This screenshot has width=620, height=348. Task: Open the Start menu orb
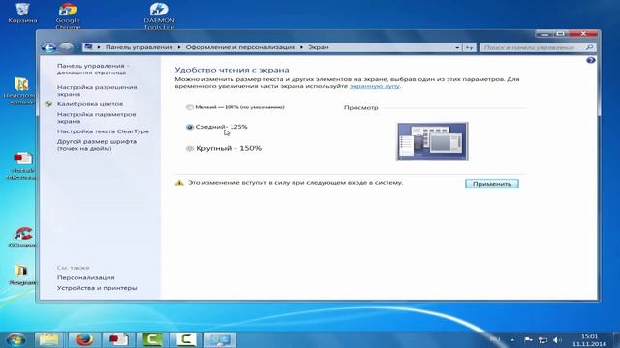[x=16, y=339]
